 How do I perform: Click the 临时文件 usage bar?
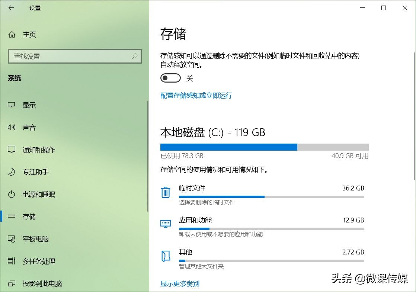260,197
